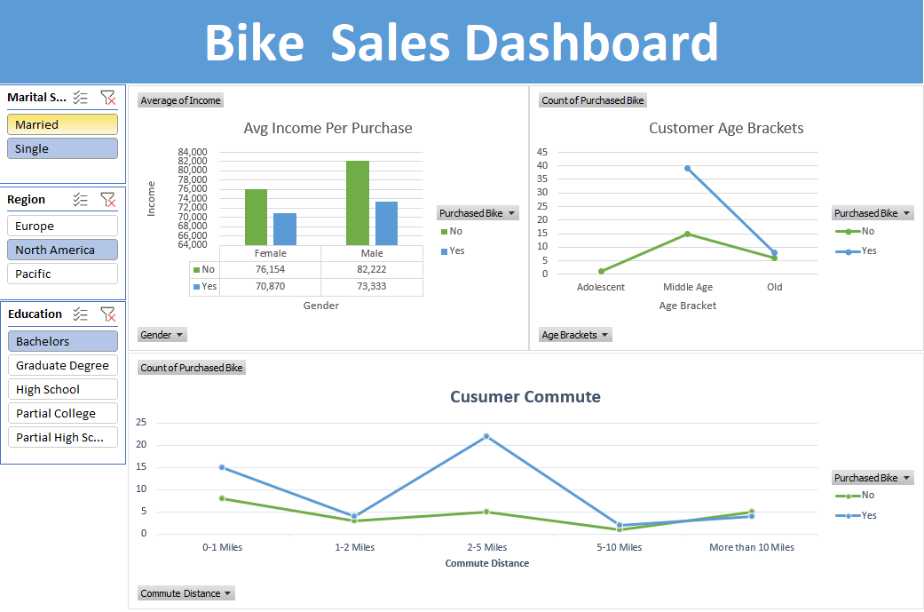Clear the Education slicer filter

(x=107, y=314)
